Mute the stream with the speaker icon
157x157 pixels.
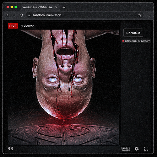click(x=10, y=148)
